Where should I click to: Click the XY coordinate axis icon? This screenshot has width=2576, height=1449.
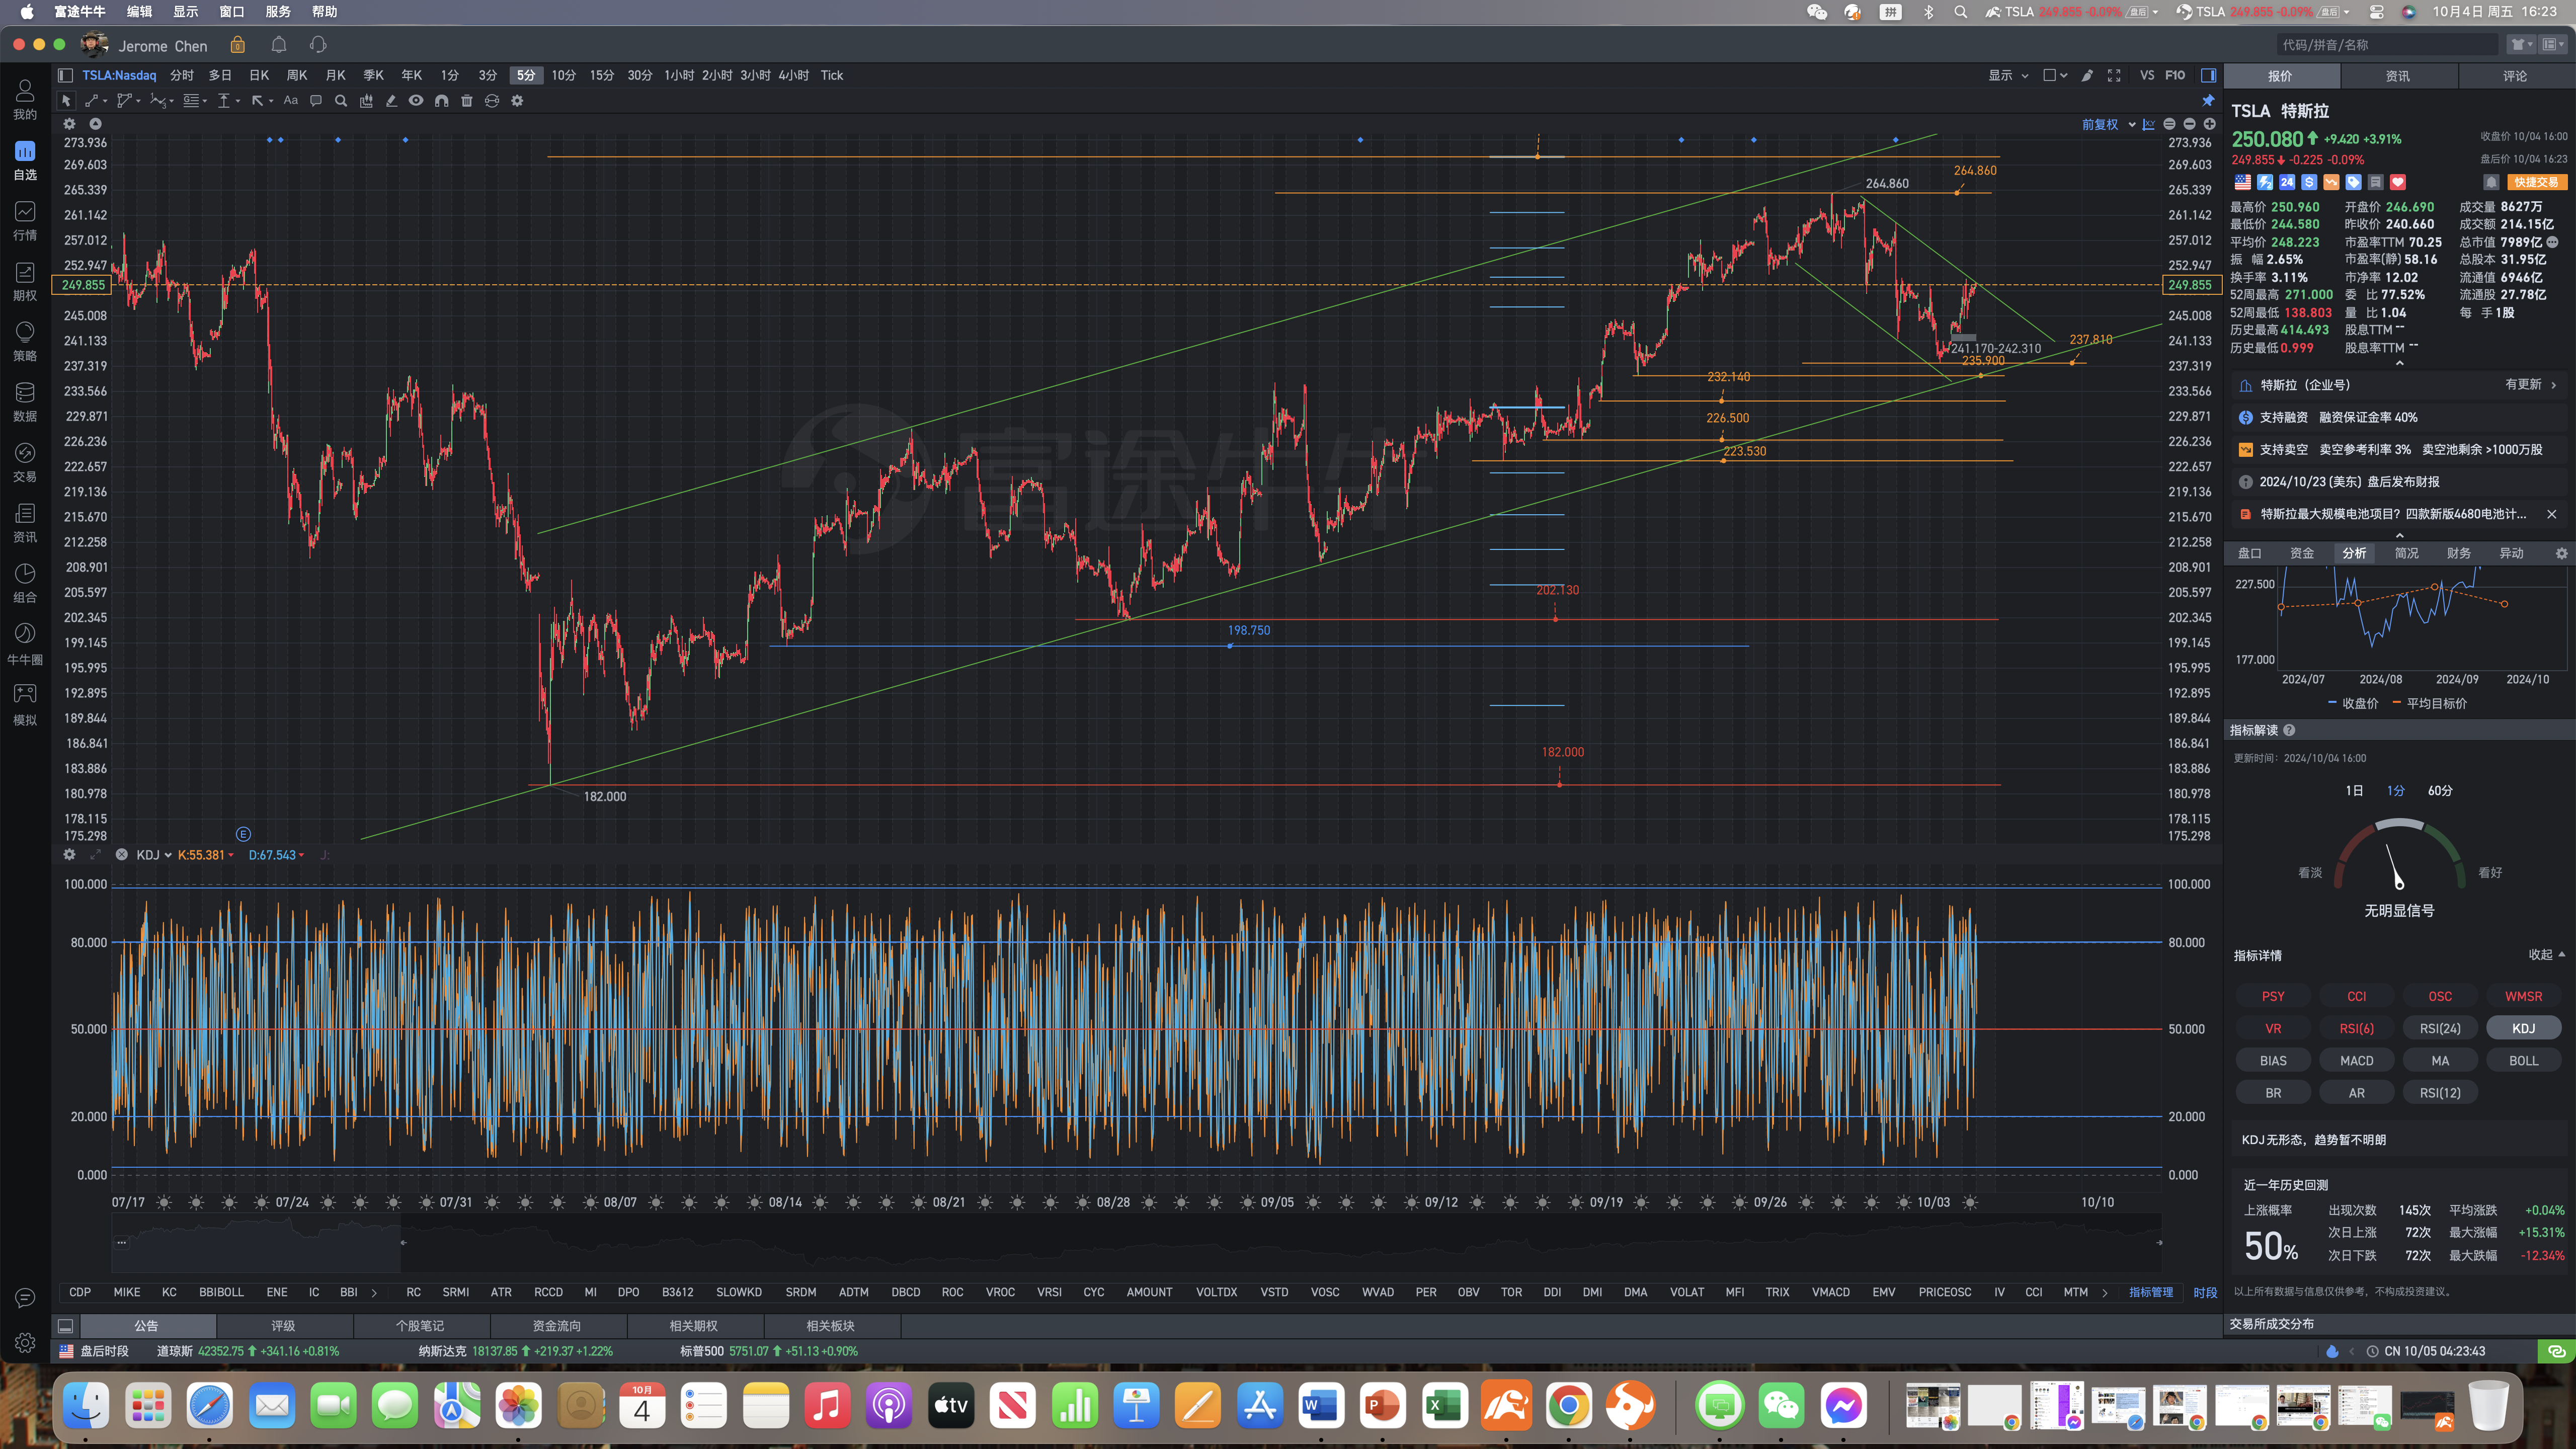coord(2149,124)
